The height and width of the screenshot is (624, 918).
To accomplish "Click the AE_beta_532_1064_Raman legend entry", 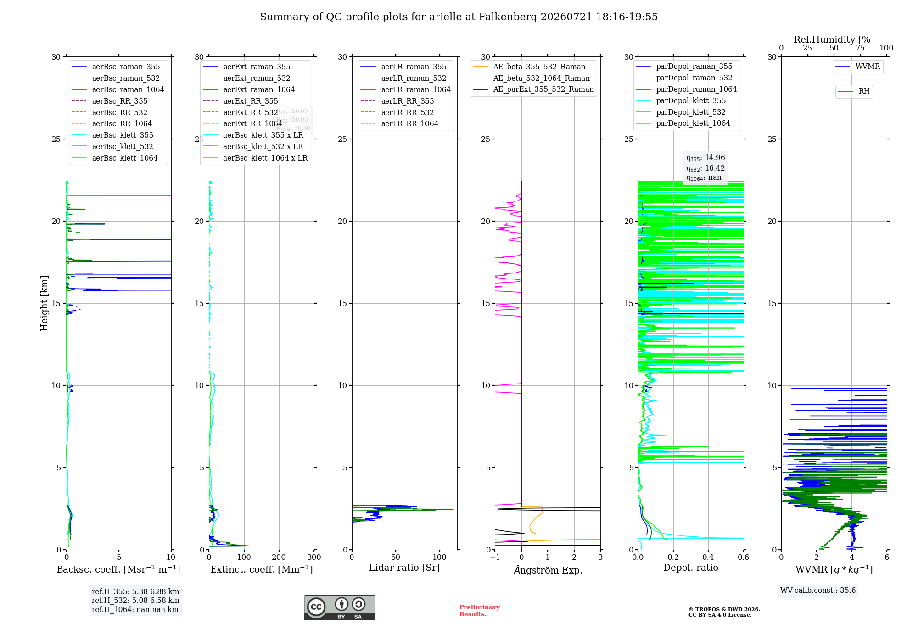I will [x=532, y=78].
